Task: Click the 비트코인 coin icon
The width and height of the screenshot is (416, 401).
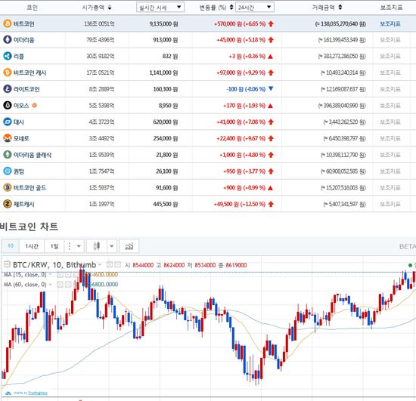Action: pos(8,23)
